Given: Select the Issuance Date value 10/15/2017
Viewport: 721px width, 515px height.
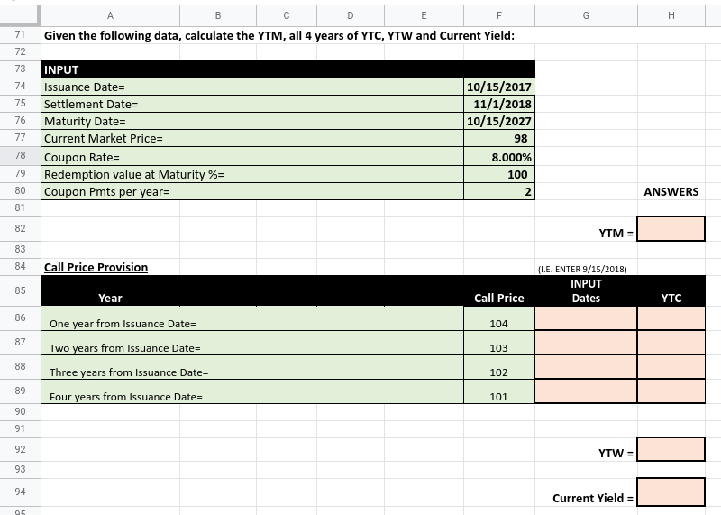Looking at the screenshot, I should pyautogui.click(x=499, y=87).
